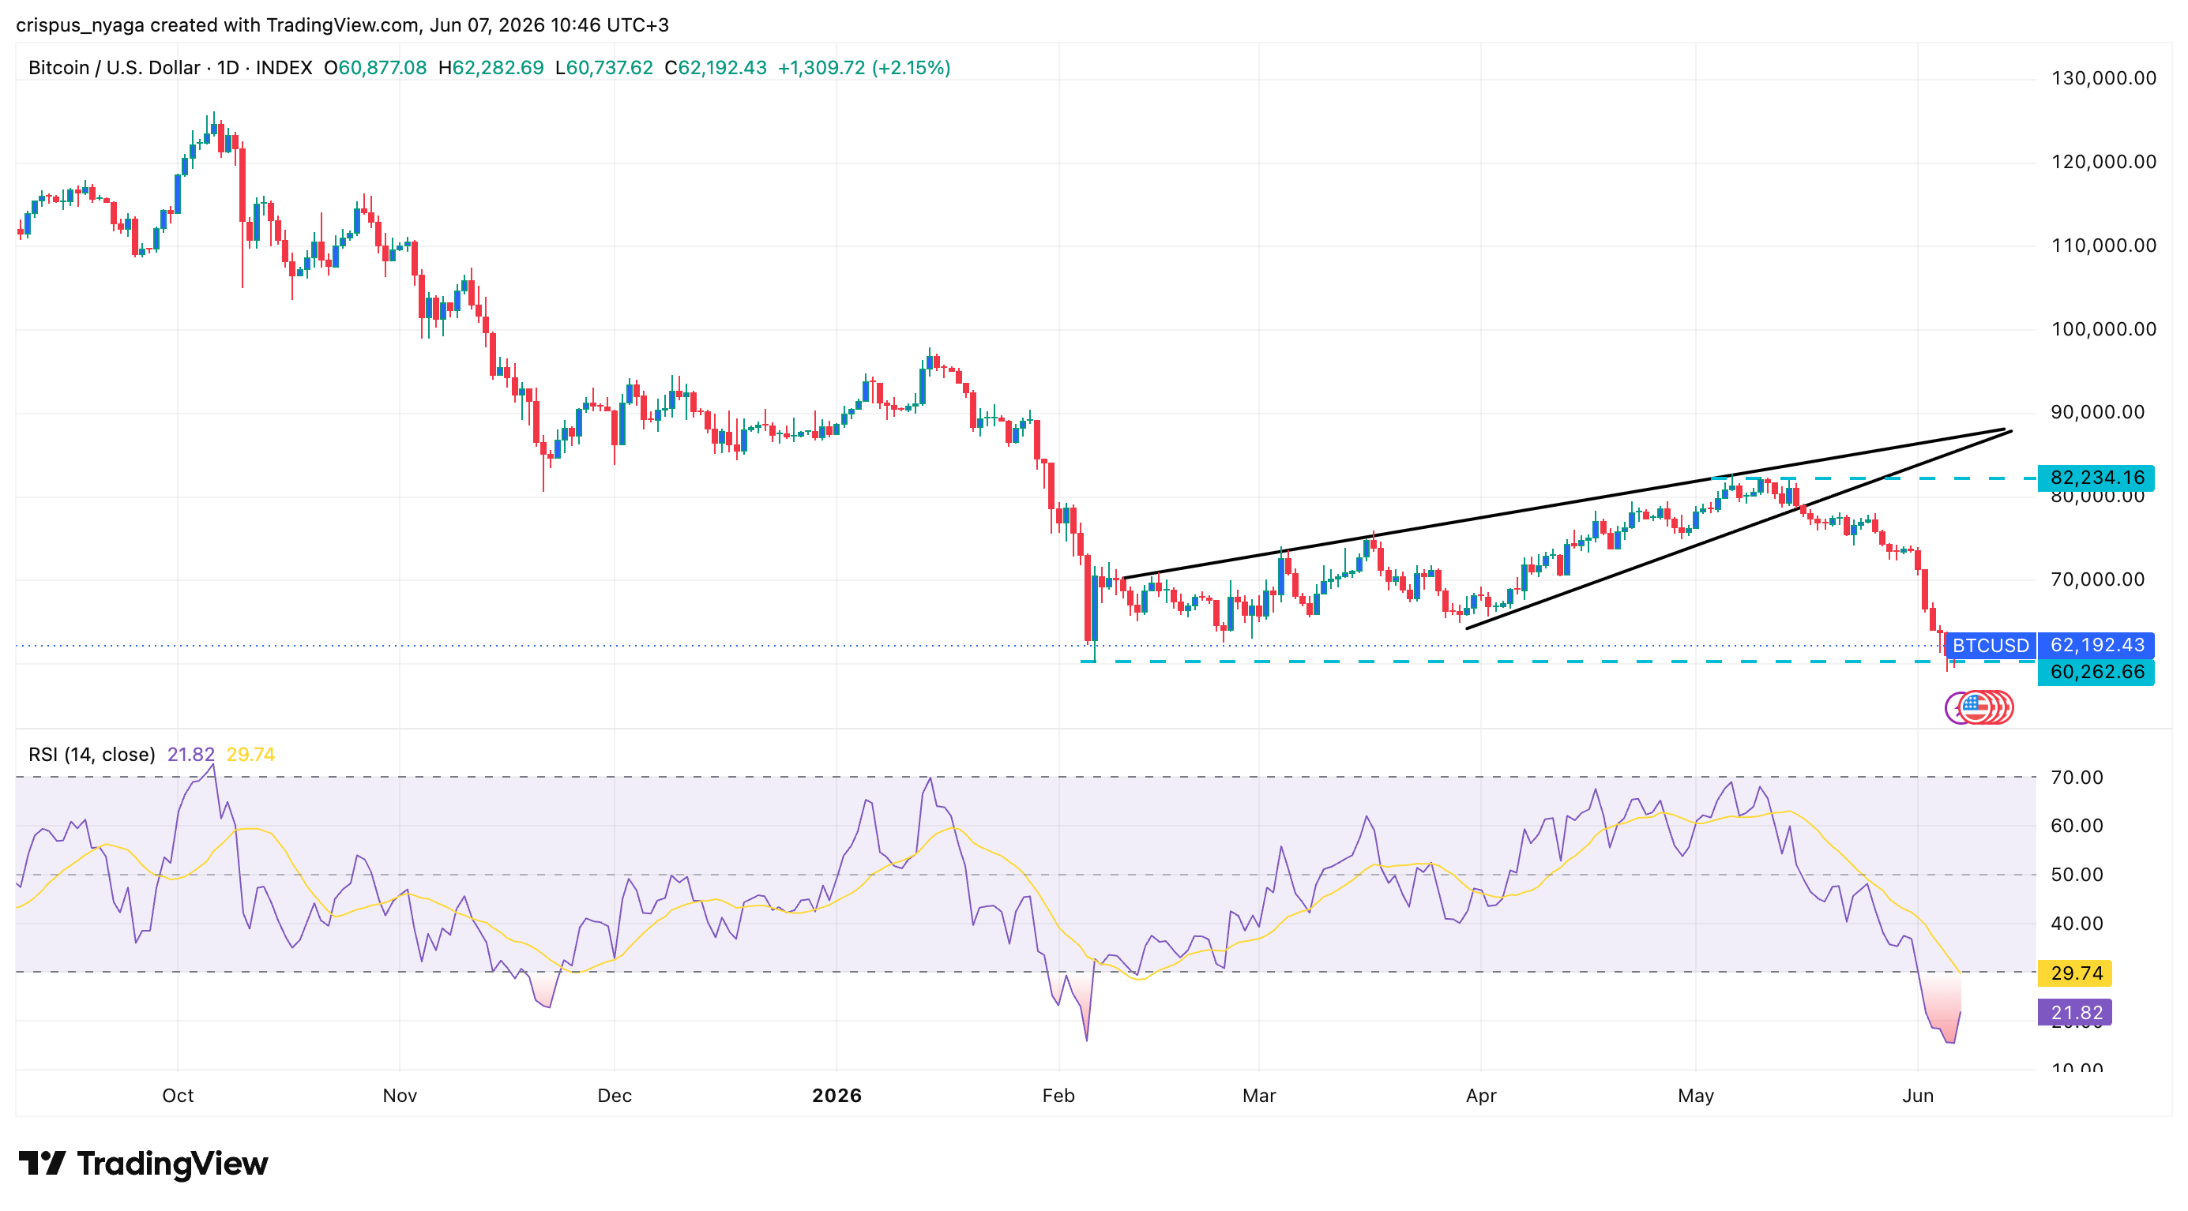The width and height of the screenshot is (2188, 1211).
Task: Click the yellow RSI-MA value 29.74 in legend
Action: pyautogui.click(x=250, y=755)
